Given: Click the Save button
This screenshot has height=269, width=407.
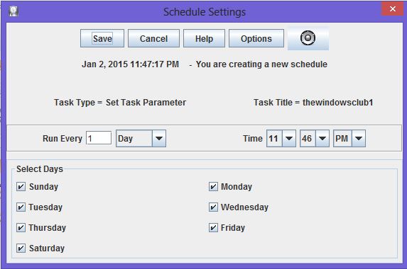Looking at the screenshot, I should pyautogui.click(x=102, y=38).
